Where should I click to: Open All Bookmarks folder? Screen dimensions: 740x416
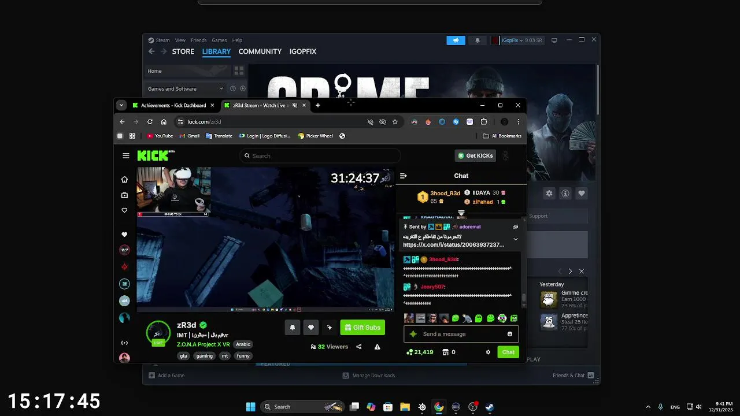(502, 136)
